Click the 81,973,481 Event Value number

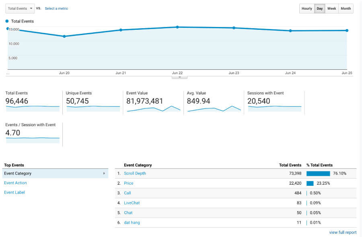[144, 101]
